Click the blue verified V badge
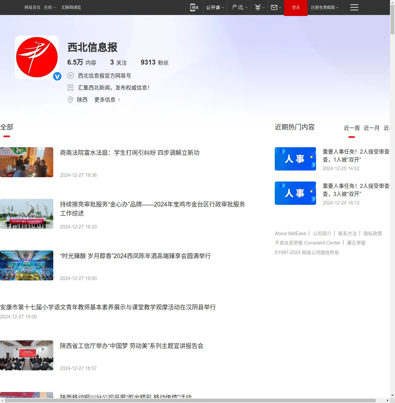This screenshot has height=403, width=395. point(57,76)
